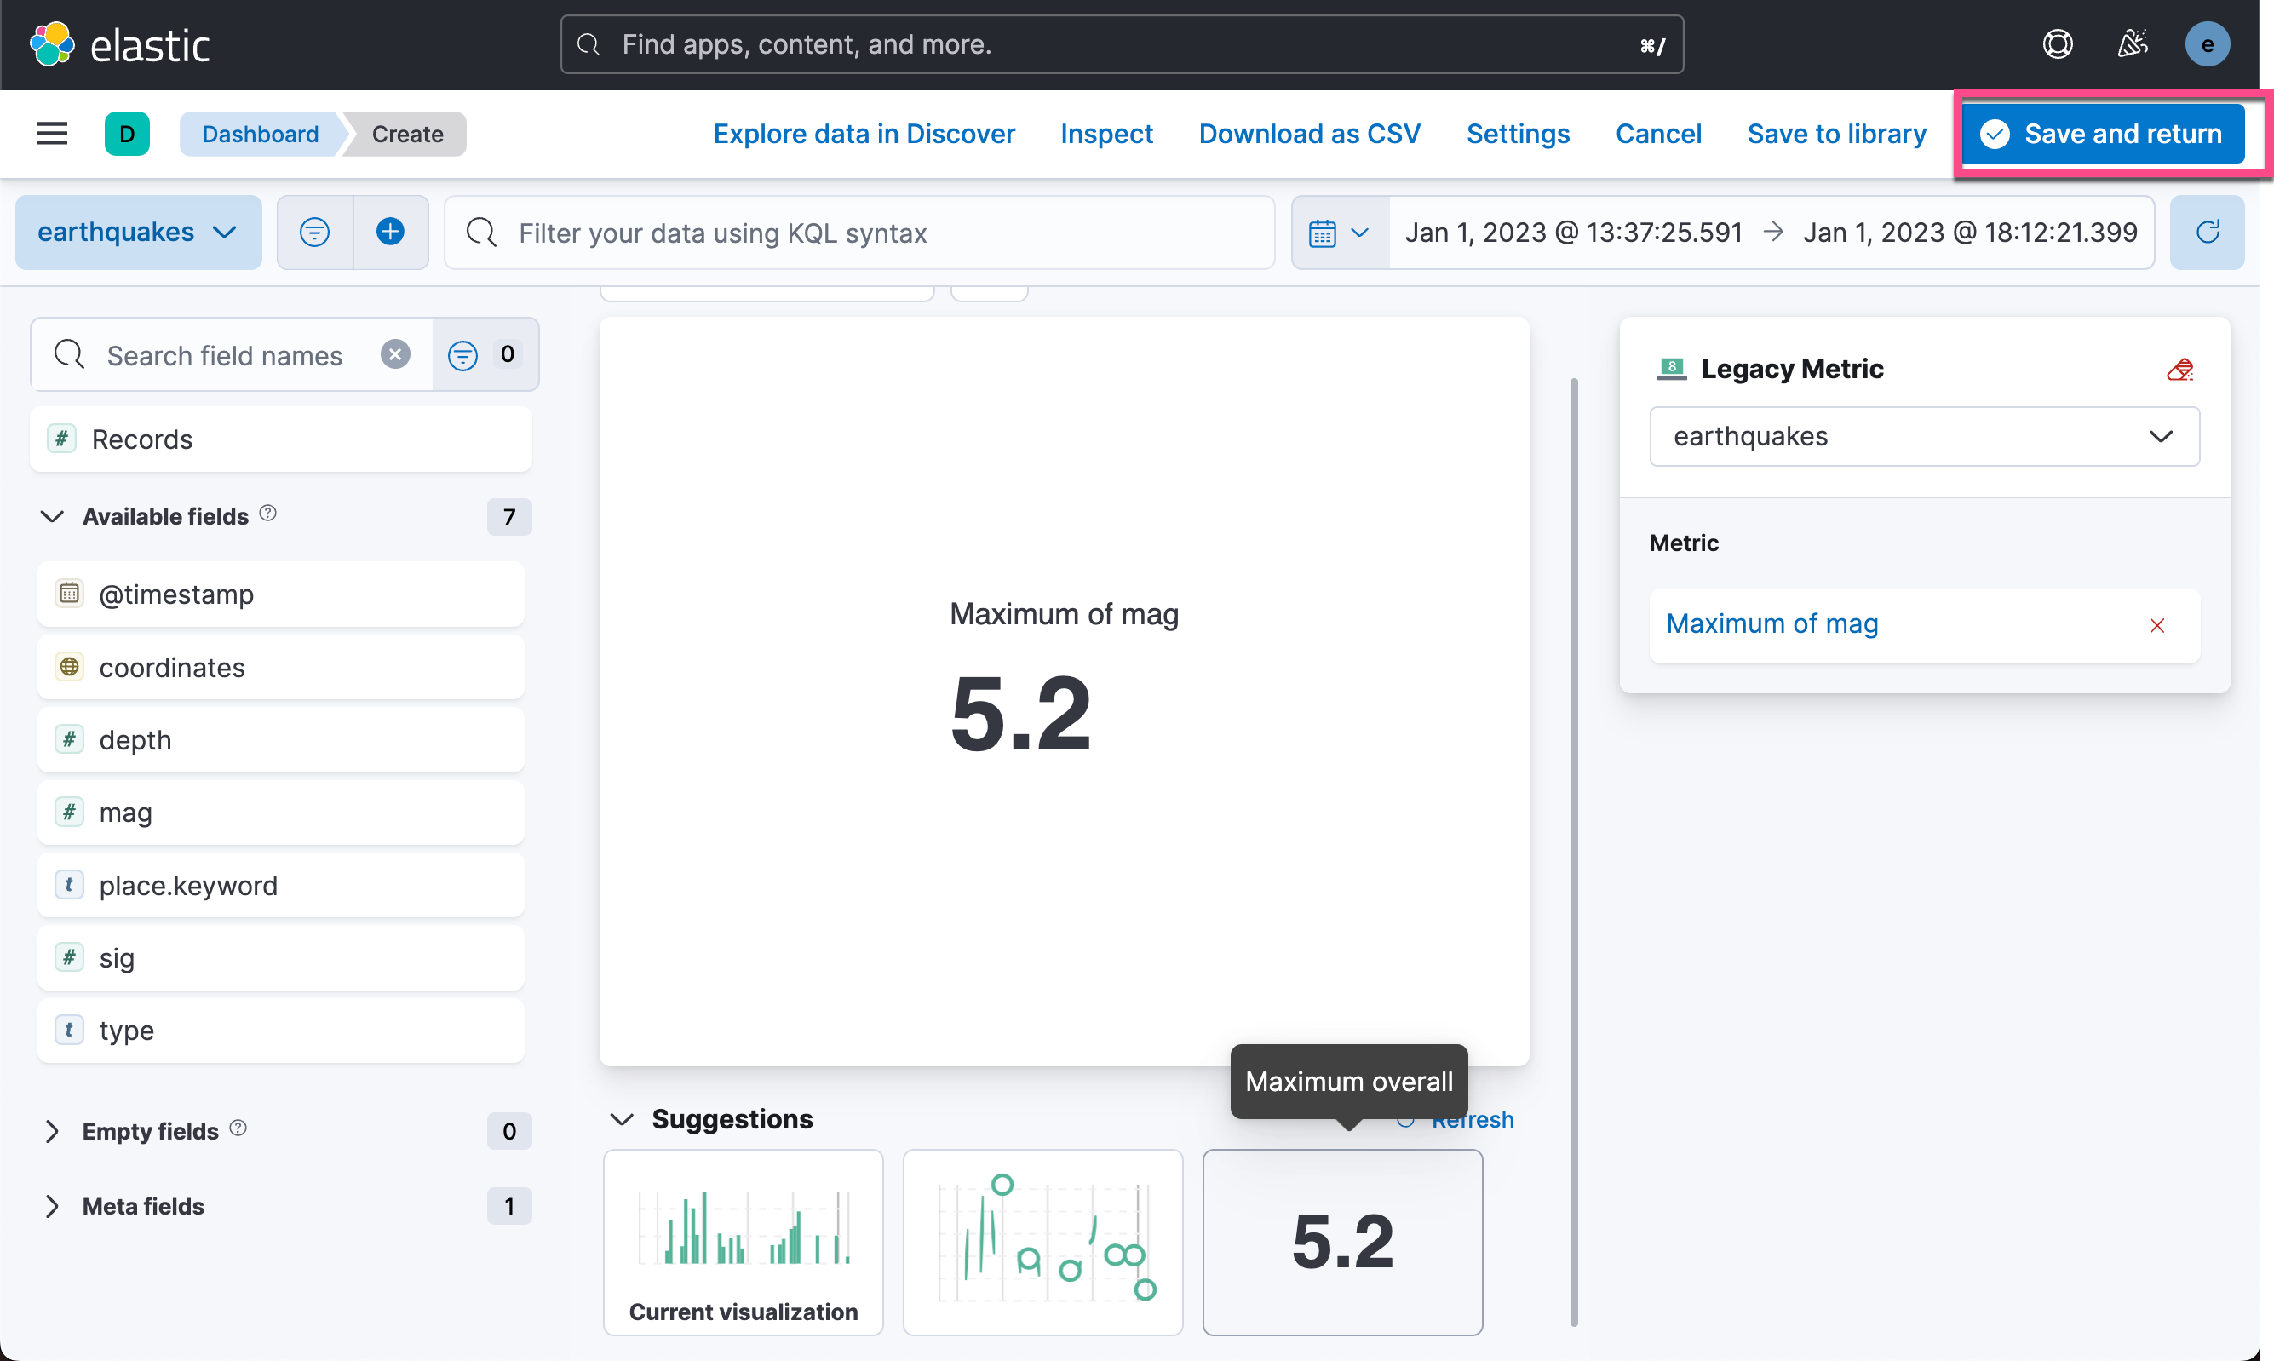Clear the field name search box
The width and height of the screenshot is (2274, 1361).
(395, 355)
